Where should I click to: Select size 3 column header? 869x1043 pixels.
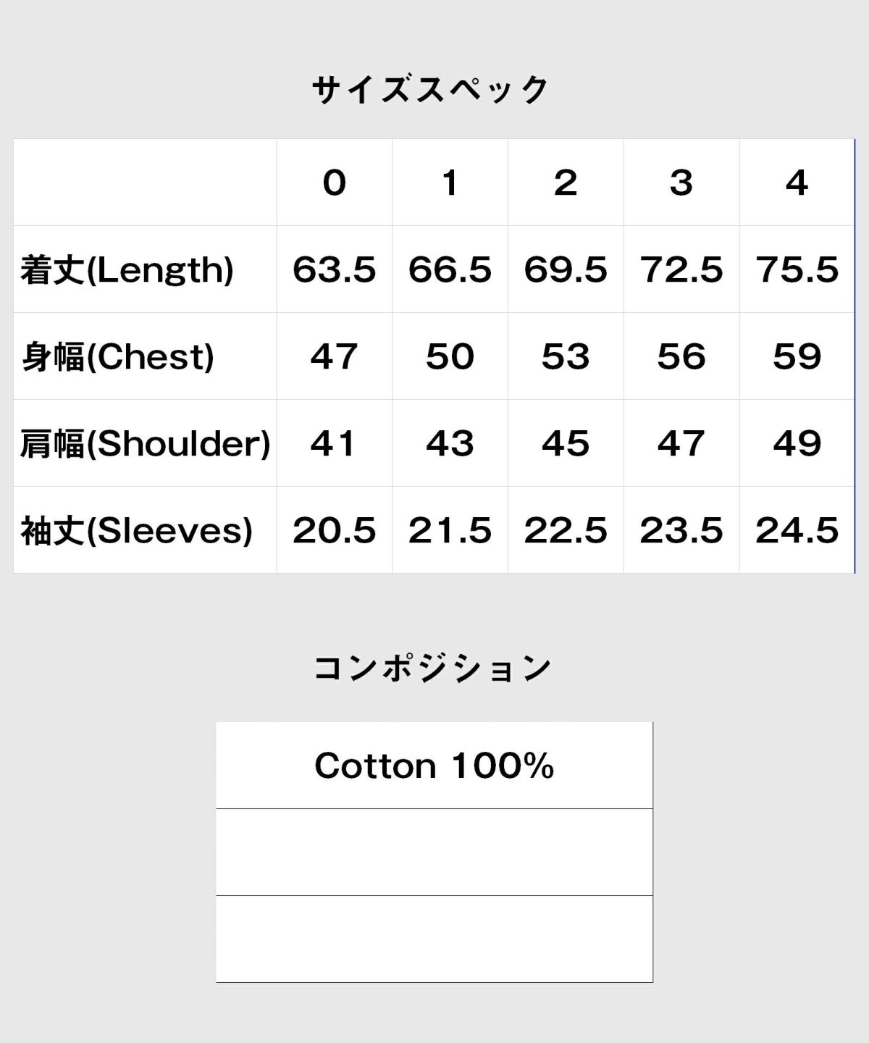681,183
